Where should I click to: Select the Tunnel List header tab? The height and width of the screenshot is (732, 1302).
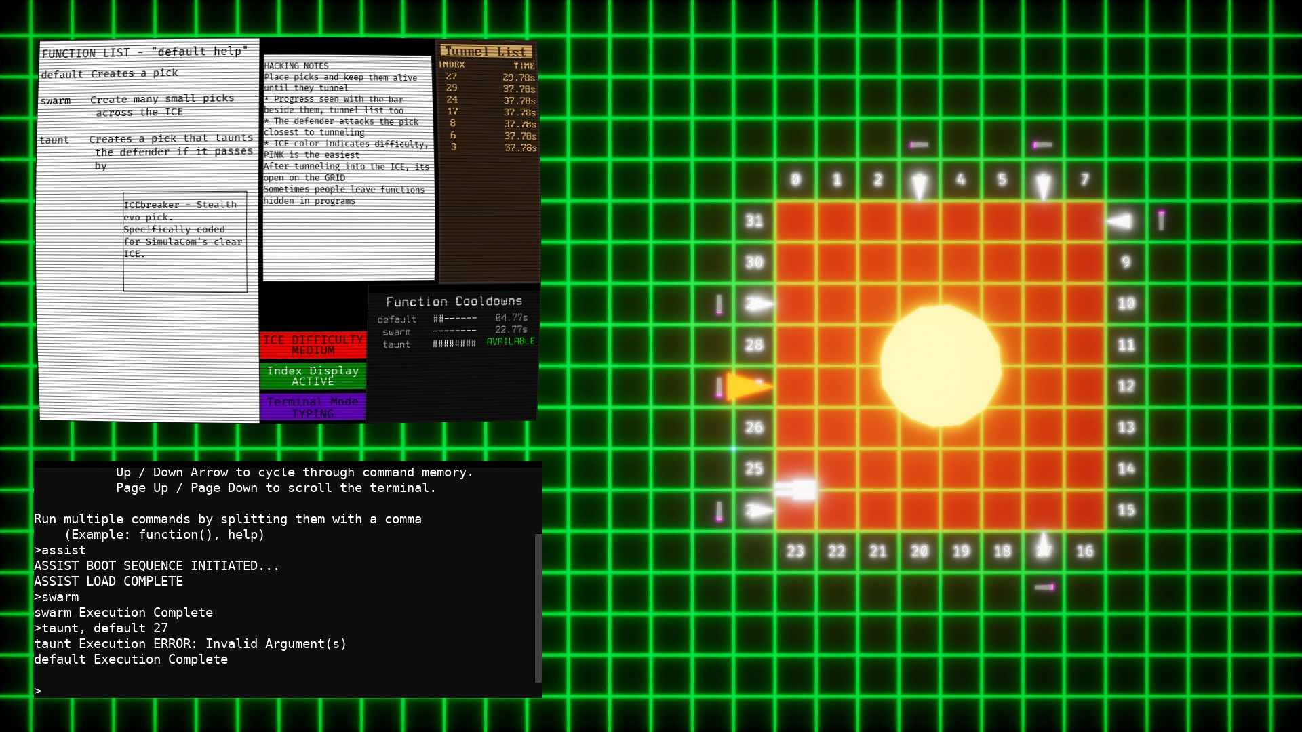coord(486,52)
